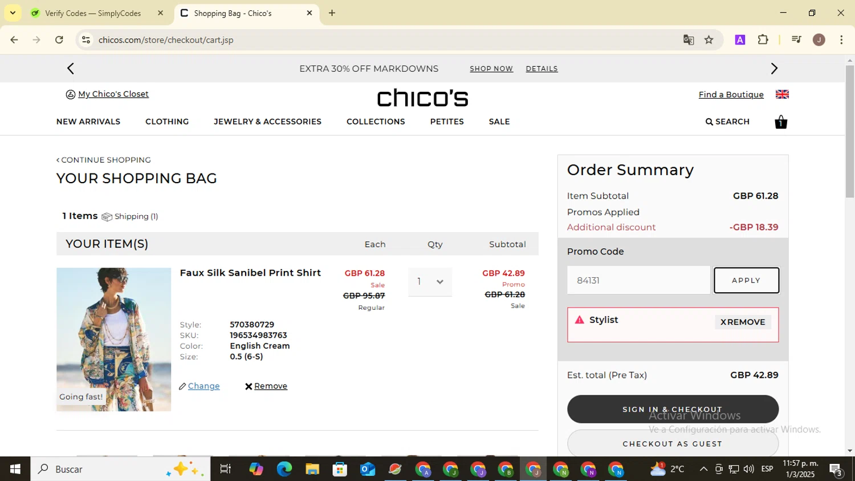Open Microsoft Store from taskbar
Image resolution: width=855 pixels, height=481 pixels.
340,469
